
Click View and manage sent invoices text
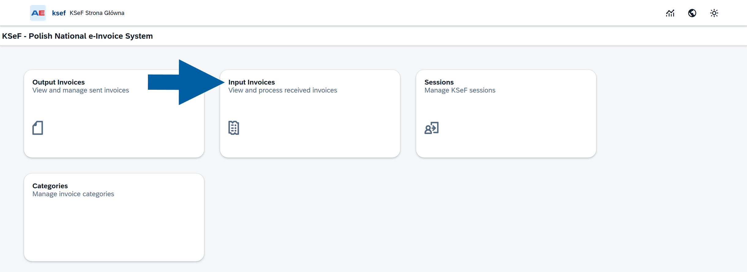(81, 90)
